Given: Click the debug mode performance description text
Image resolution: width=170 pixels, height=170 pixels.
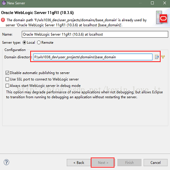Looking at the screenshot, I should (x=85, y=94).
